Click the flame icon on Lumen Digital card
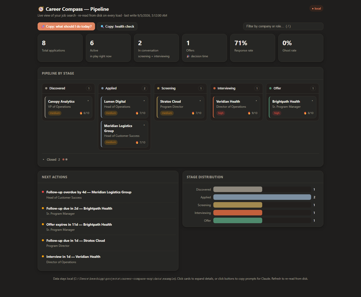Screen dimensions: 361x297 click(x=137, y=113)
